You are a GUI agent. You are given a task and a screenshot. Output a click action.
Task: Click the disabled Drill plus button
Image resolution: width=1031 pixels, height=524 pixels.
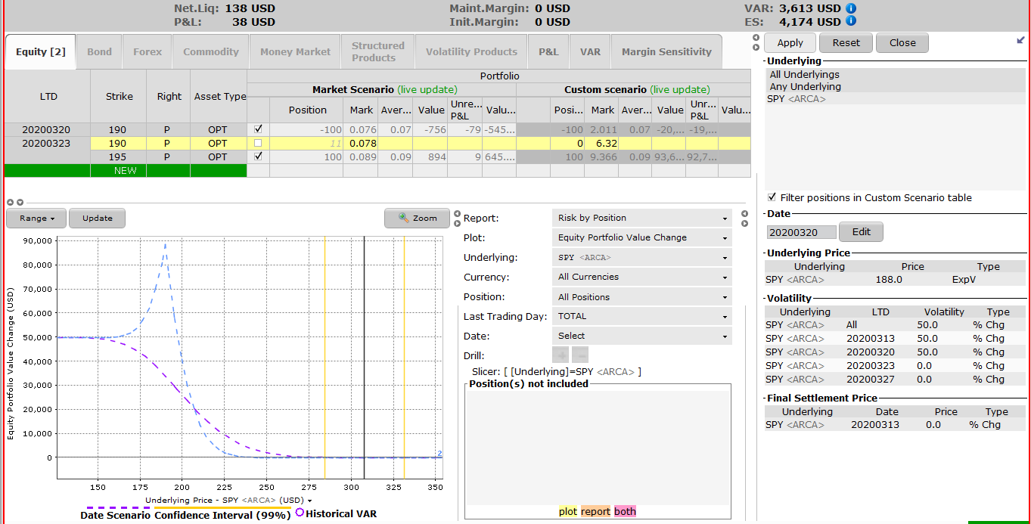pos(561,355)
